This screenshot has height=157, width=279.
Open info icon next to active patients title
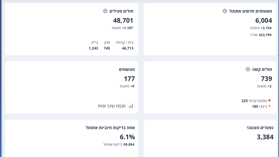(x=105, y=11)
